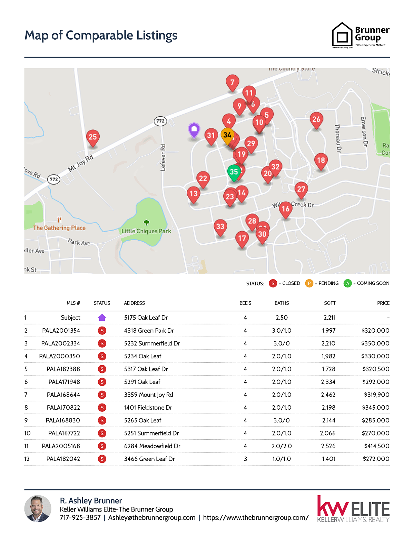Select map pin number 27
Viewport: 414px width, 536px height.
tap(301, 190)
